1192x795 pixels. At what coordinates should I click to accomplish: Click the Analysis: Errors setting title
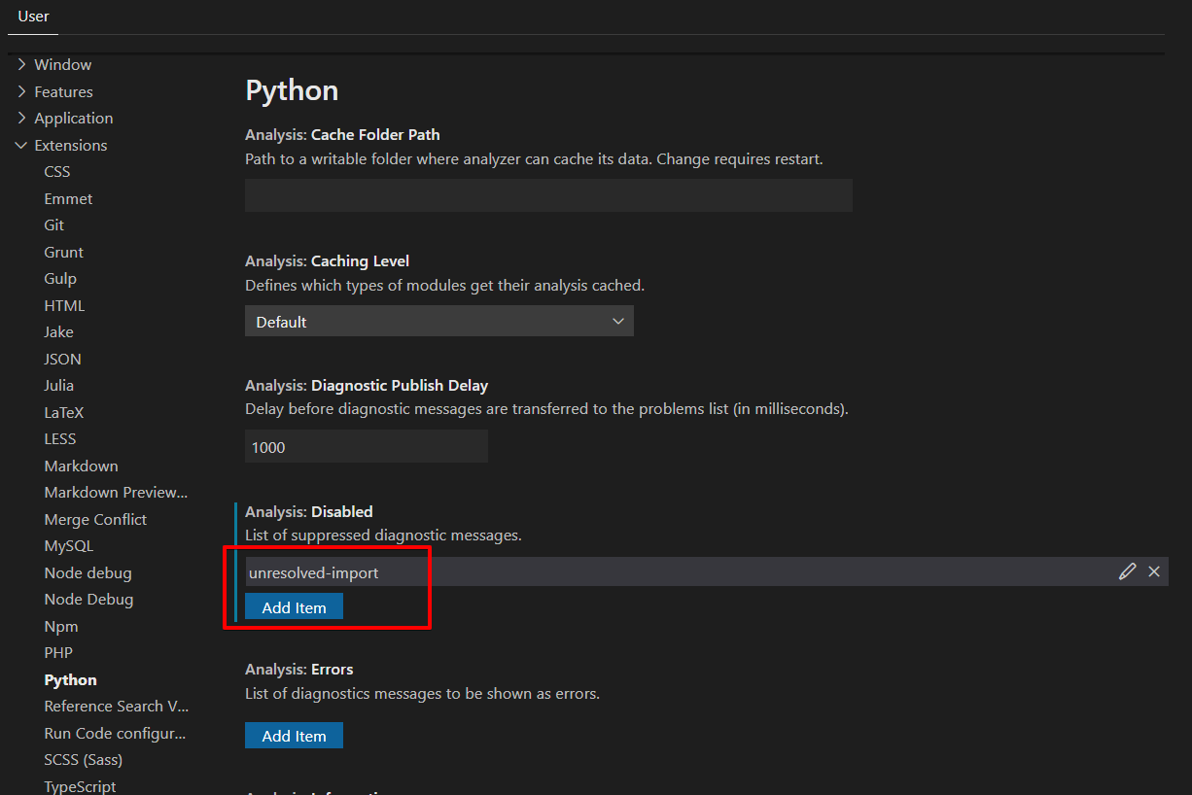pyautogui.click(x=299, y=669)
